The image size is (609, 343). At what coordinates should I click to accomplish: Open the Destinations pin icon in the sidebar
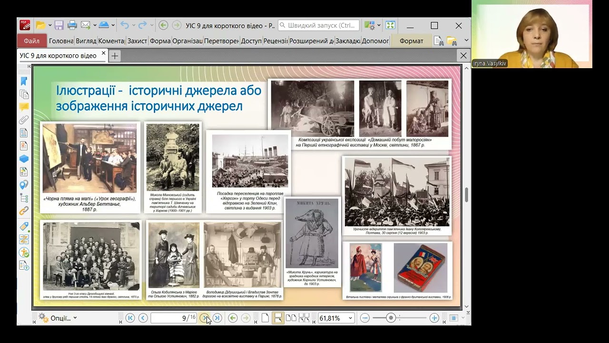[x=24, y=184]
